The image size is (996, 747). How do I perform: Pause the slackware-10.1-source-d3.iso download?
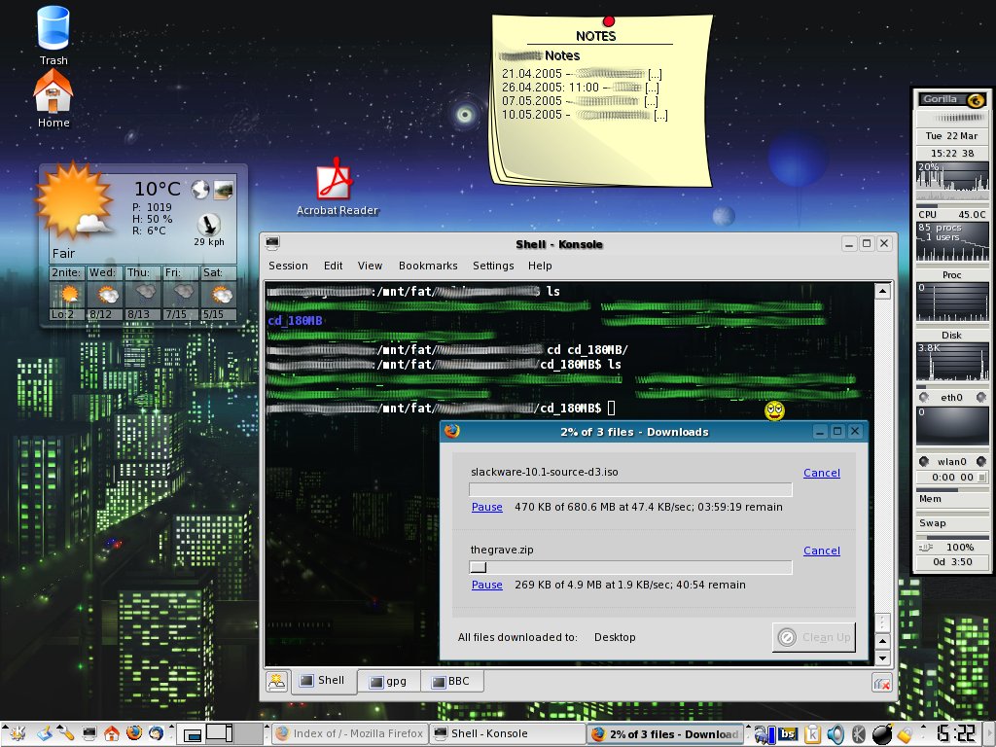click(486, 507)
